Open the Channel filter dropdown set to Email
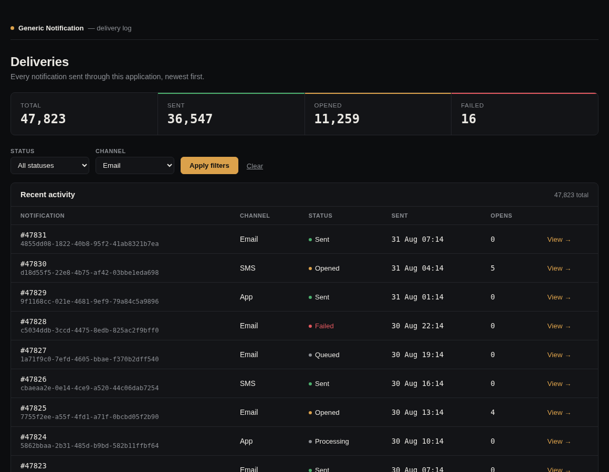The width and height of the screenshot is (609, 472). pos(135,166)
